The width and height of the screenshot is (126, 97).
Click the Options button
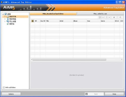pyautogui.click(x=11, y=94)
